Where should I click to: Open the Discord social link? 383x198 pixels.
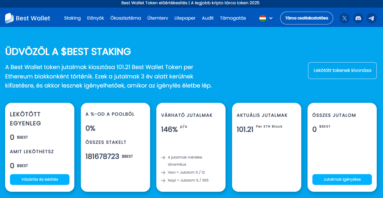[x=358, y=18]
